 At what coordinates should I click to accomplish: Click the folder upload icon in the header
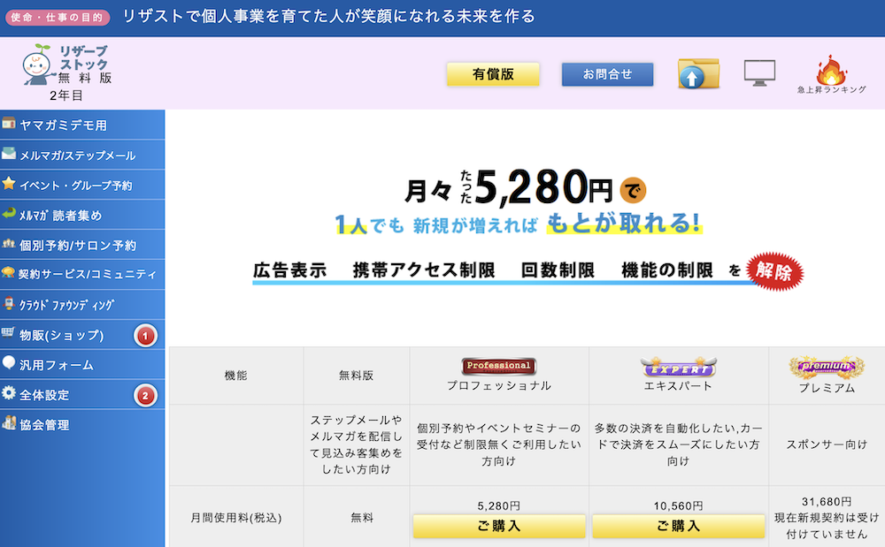click(697, 73)
